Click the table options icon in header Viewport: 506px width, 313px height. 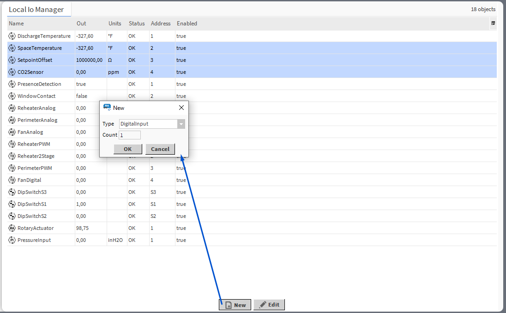(x=493, y=23)
